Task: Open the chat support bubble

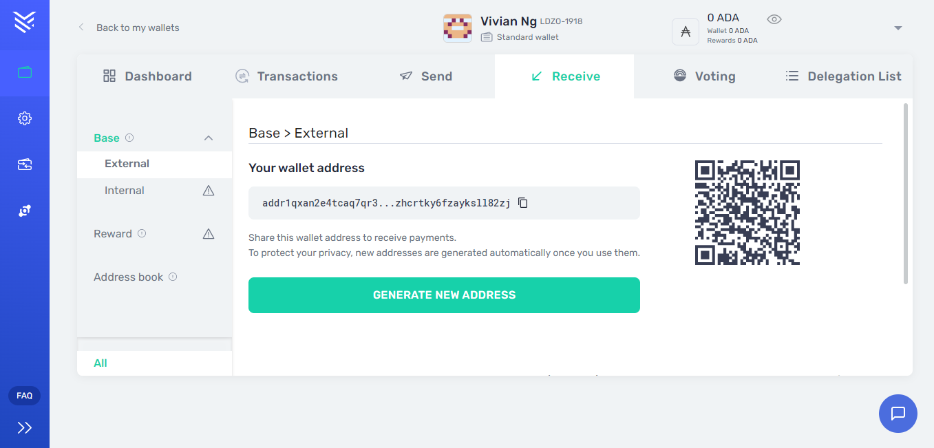Action: (898, 414)
